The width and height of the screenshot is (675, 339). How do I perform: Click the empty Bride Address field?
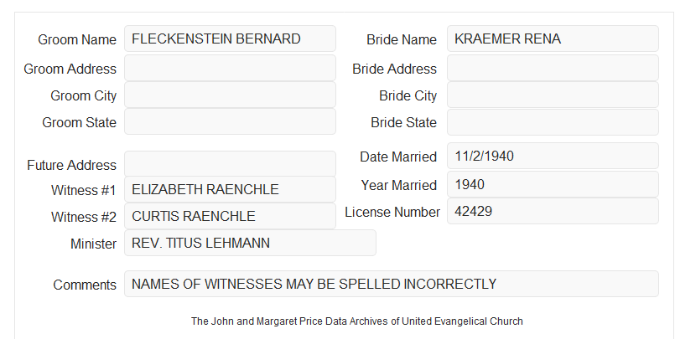click(553, 68)
